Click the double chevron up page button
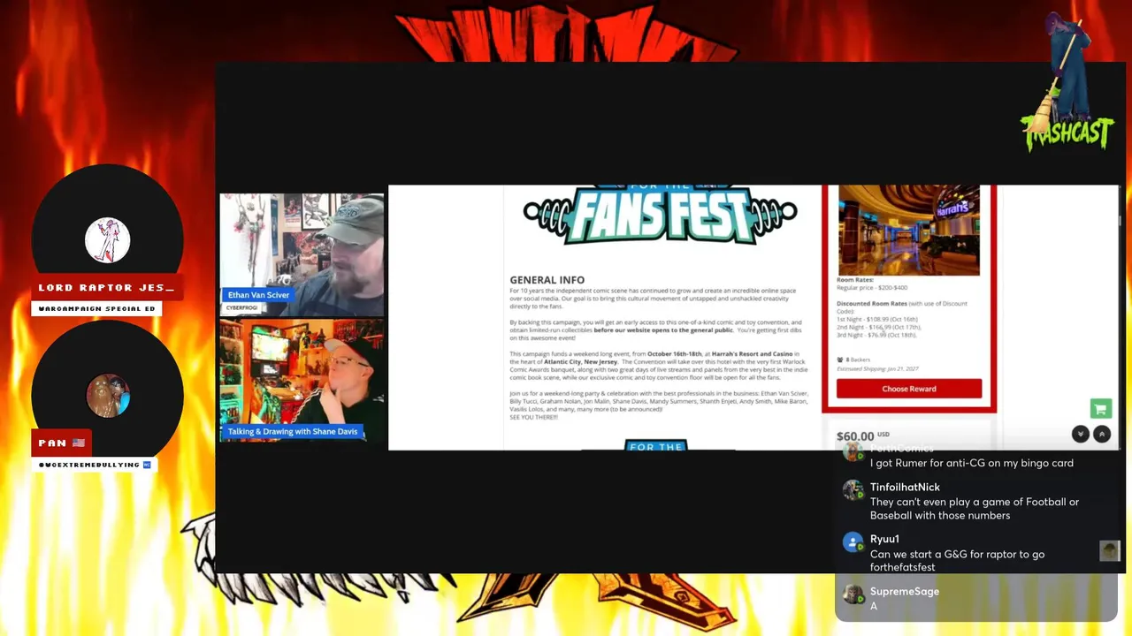Viewport: 1132px width, 636px height. pyautogui.click(x=1102, y=434)
